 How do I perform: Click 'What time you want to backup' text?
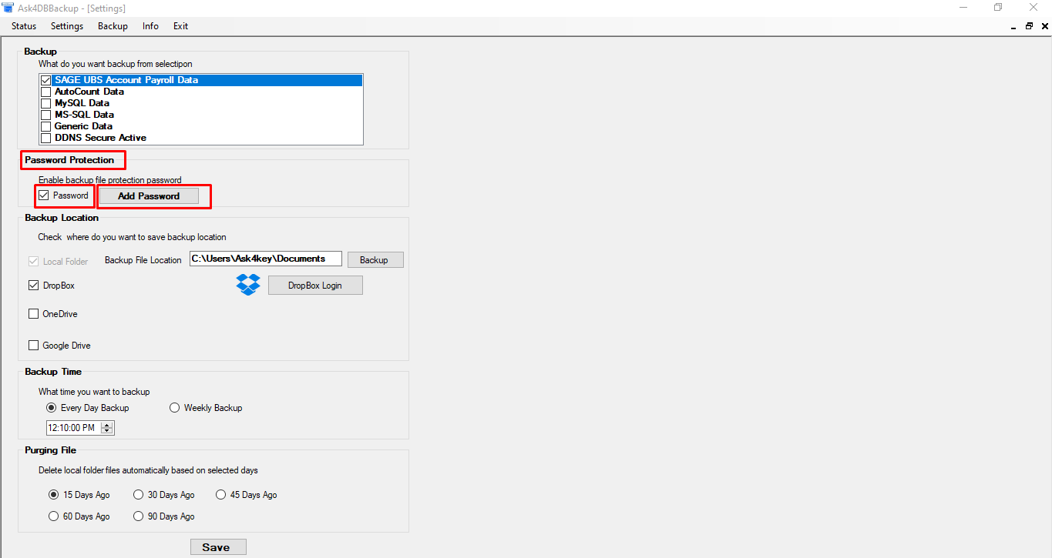coord(94,392)
